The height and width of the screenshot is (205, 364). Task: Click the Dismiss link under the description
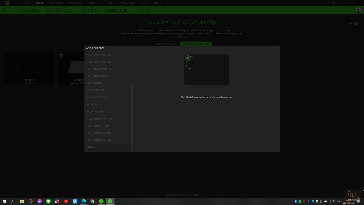click(x=182, y=36)
